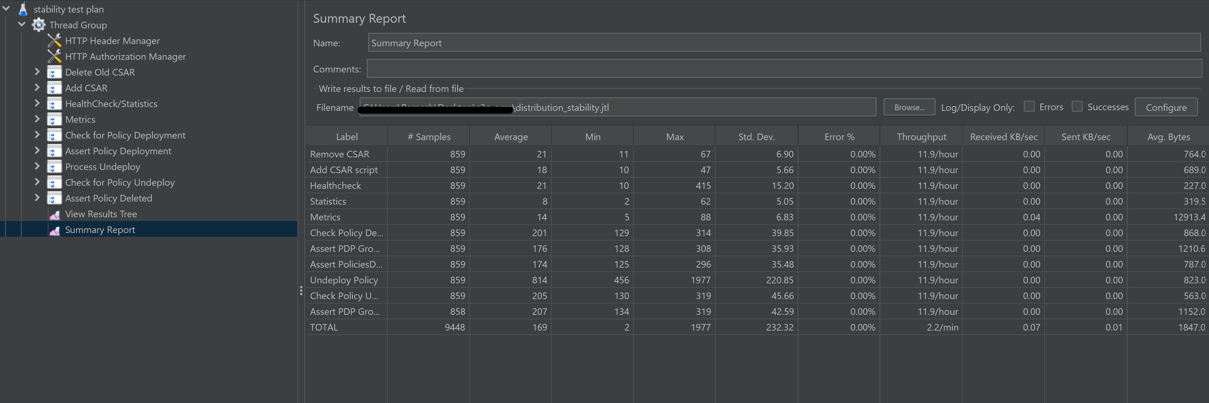Expand the Delete Old CSAR node
This screenshot has height=403, width=1209.
click(x=37, y=72)
